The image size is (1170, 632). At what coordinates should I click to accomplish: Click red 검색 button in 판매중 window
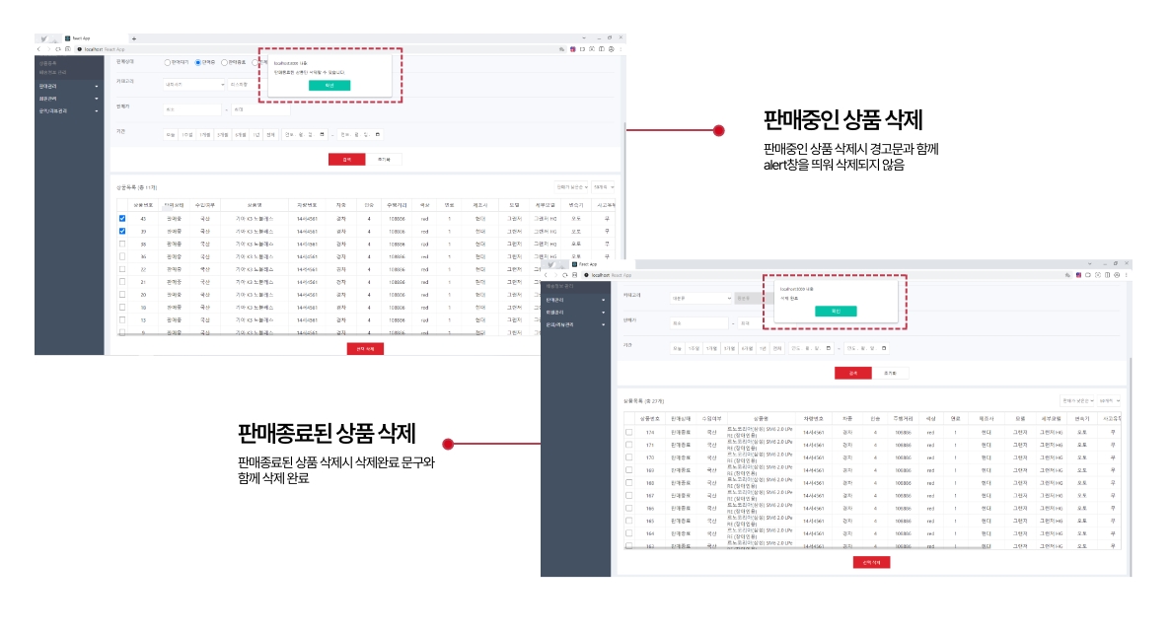347,159
